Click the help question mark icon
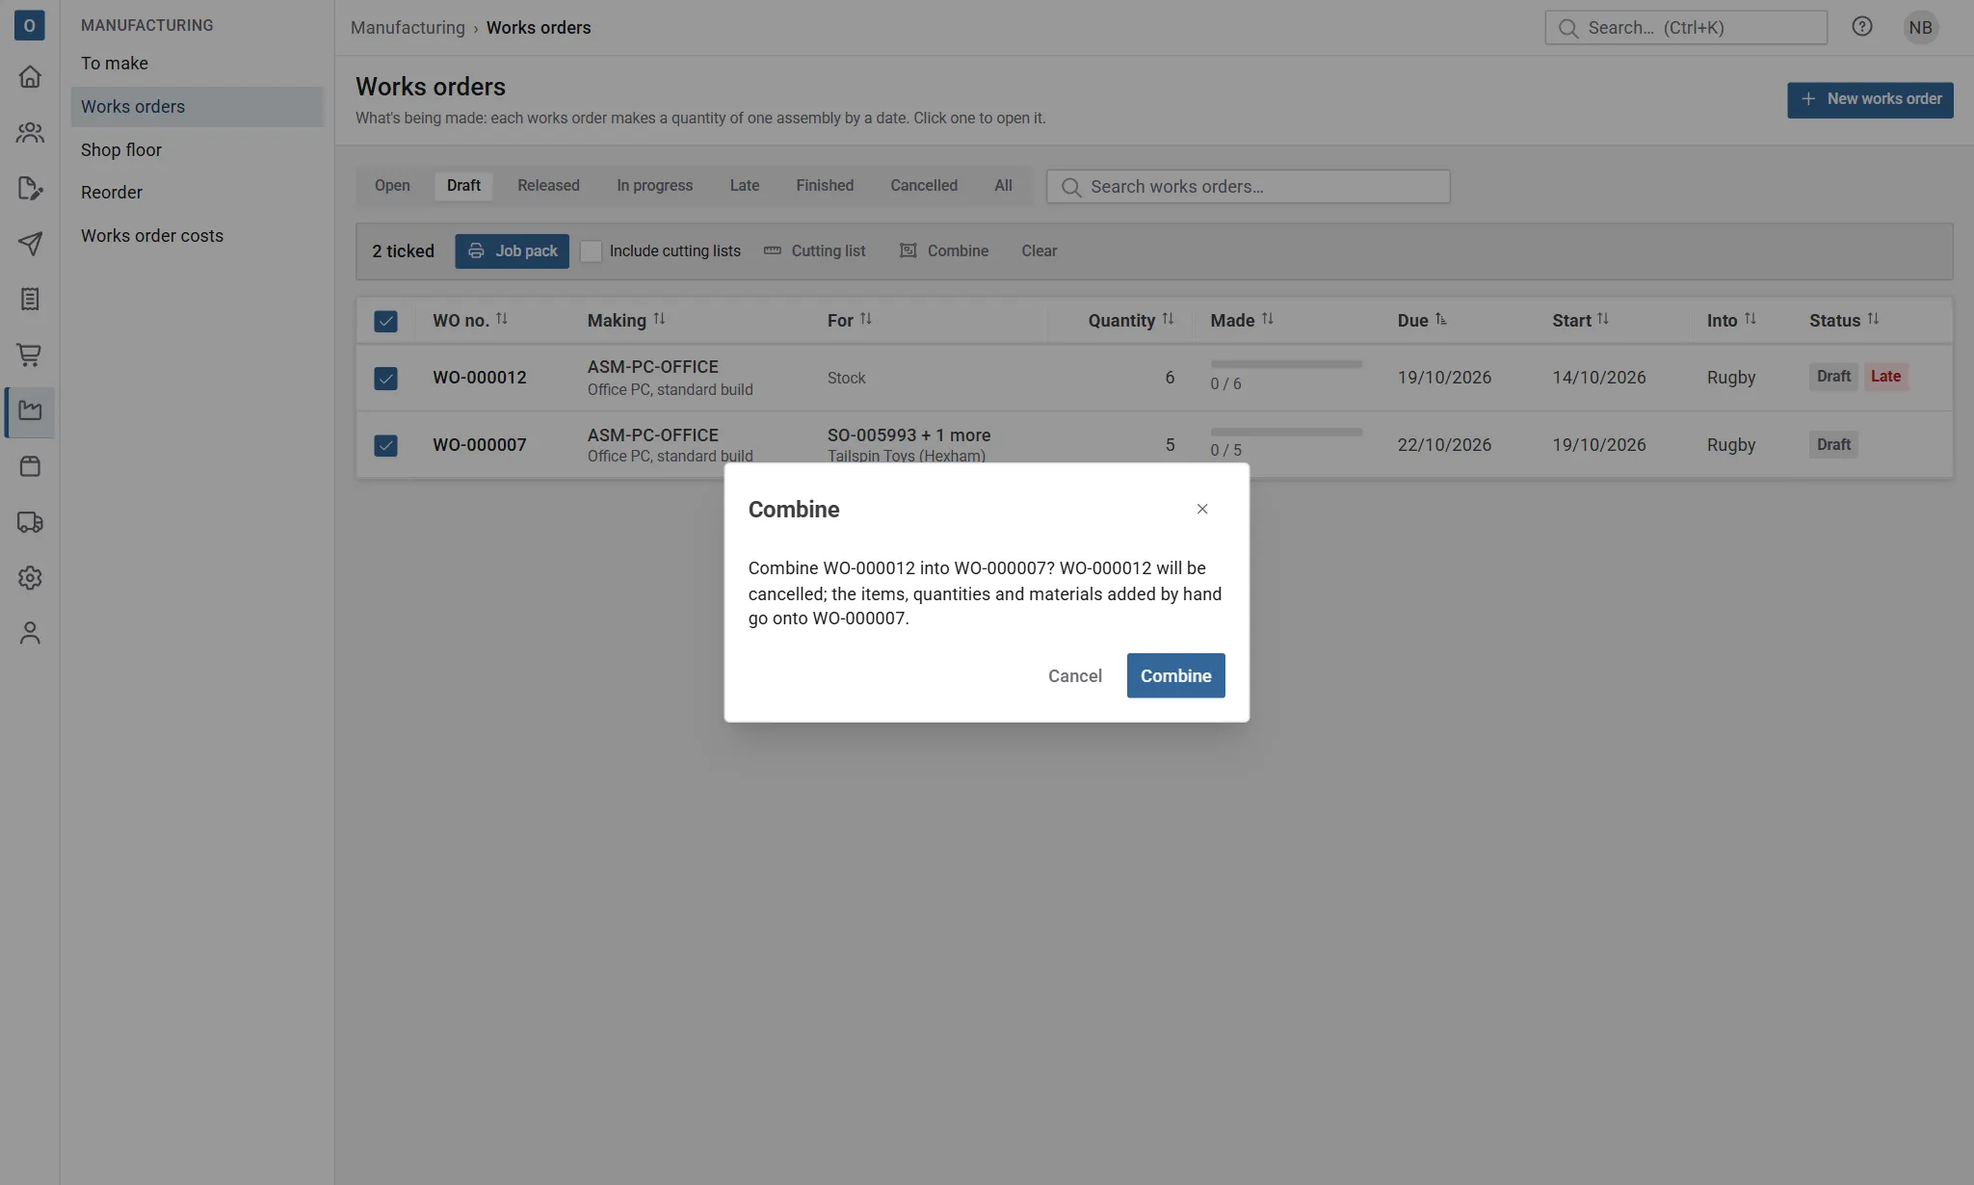 [1862, 27]
